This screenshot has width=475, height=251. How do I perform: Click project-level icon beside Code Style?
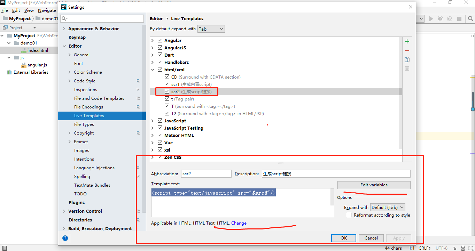tap(138, 81)
